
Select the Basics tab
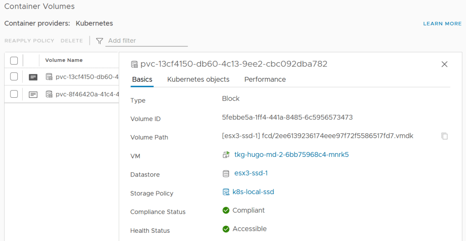tap(142, 80)
